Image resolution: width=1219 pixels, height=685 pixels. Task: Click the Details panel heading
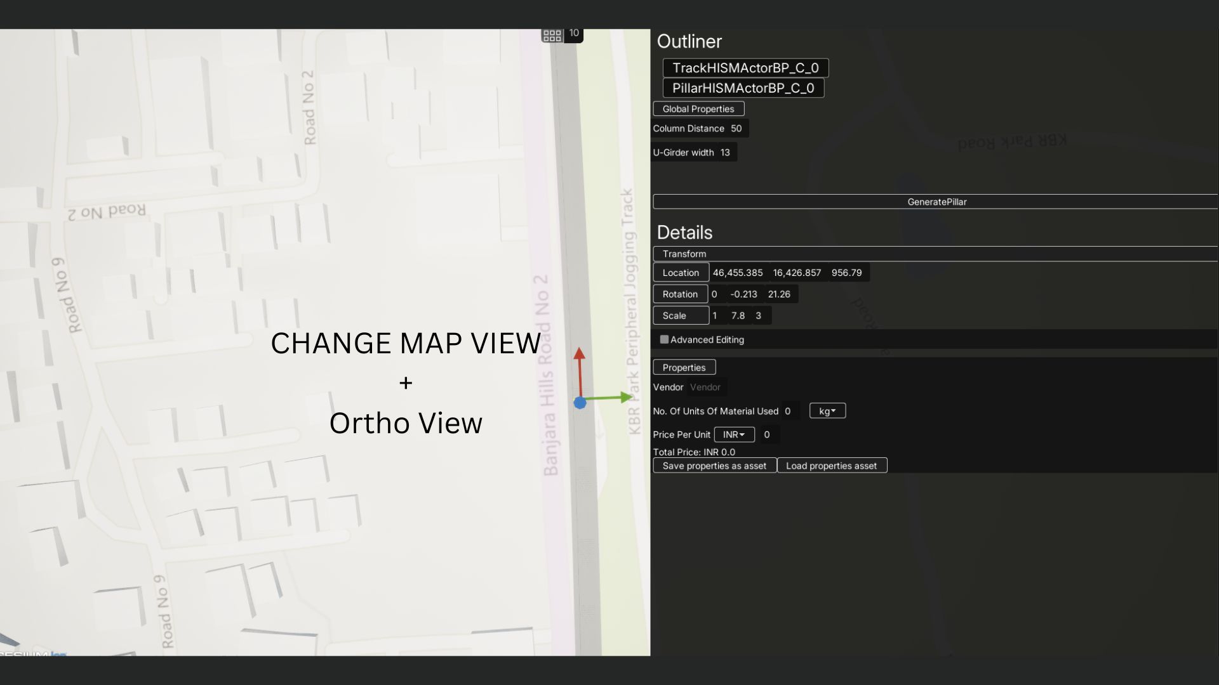684,232
